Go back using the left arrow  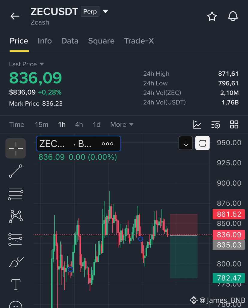click(15, 16)
